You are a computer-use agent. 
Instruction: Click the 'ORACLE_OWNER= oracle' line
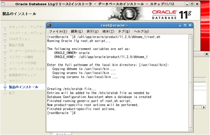pos(72,53)
